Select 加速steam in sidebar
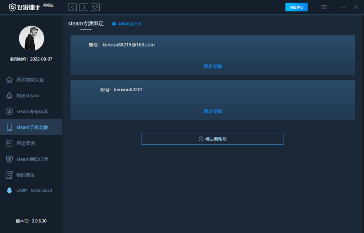Screen dimensions: 364x233 point(31,95)
